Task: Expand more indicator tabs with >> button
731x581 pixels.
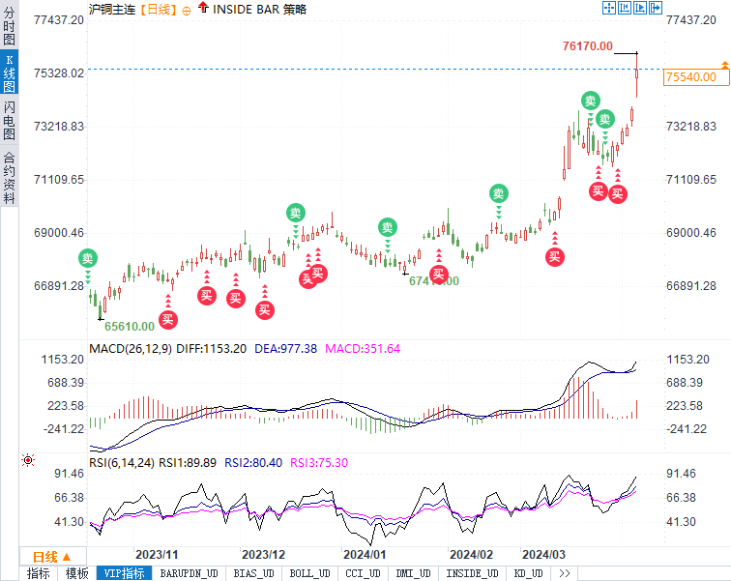Action: pos(564,573)
